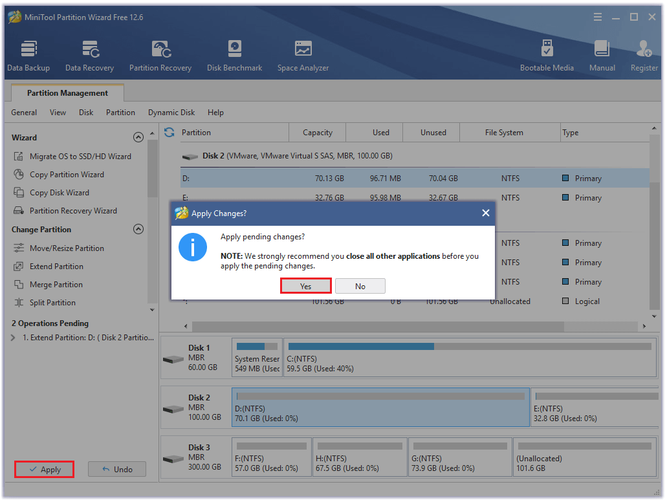Click the sidebar scroll-down arrow
This screenshot has width=667, height=502.
(152, 310)
